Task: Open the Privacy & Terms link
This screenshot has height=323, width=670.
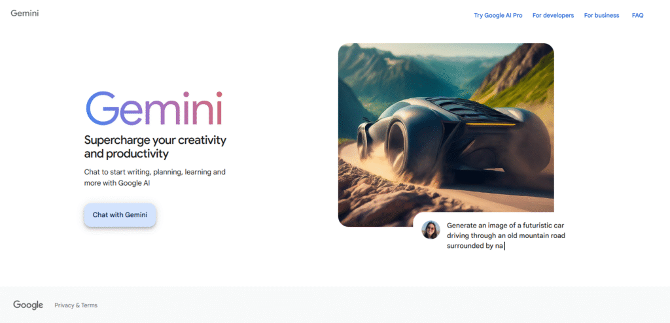Action: [76, 305]
